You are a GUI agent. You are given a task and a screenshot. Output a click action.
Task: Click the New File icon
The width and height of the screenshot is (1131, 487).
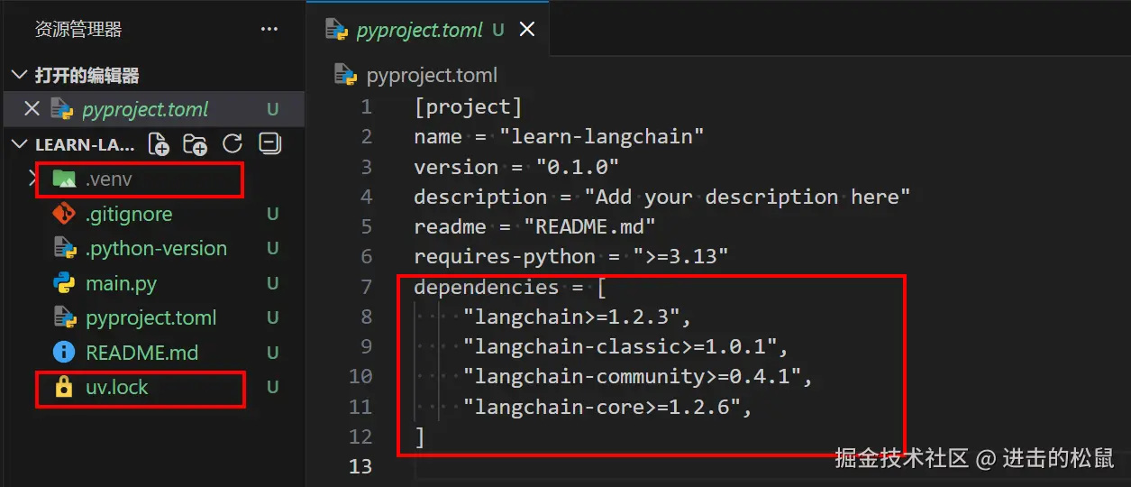pos(159,144)
